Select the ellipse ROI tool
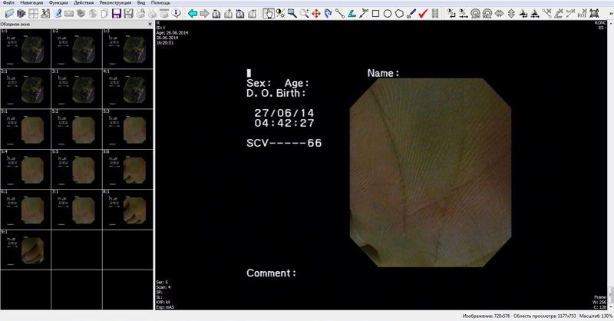Image resolution: width=614 pixels, height=321 pixels. tap(388, 14)
